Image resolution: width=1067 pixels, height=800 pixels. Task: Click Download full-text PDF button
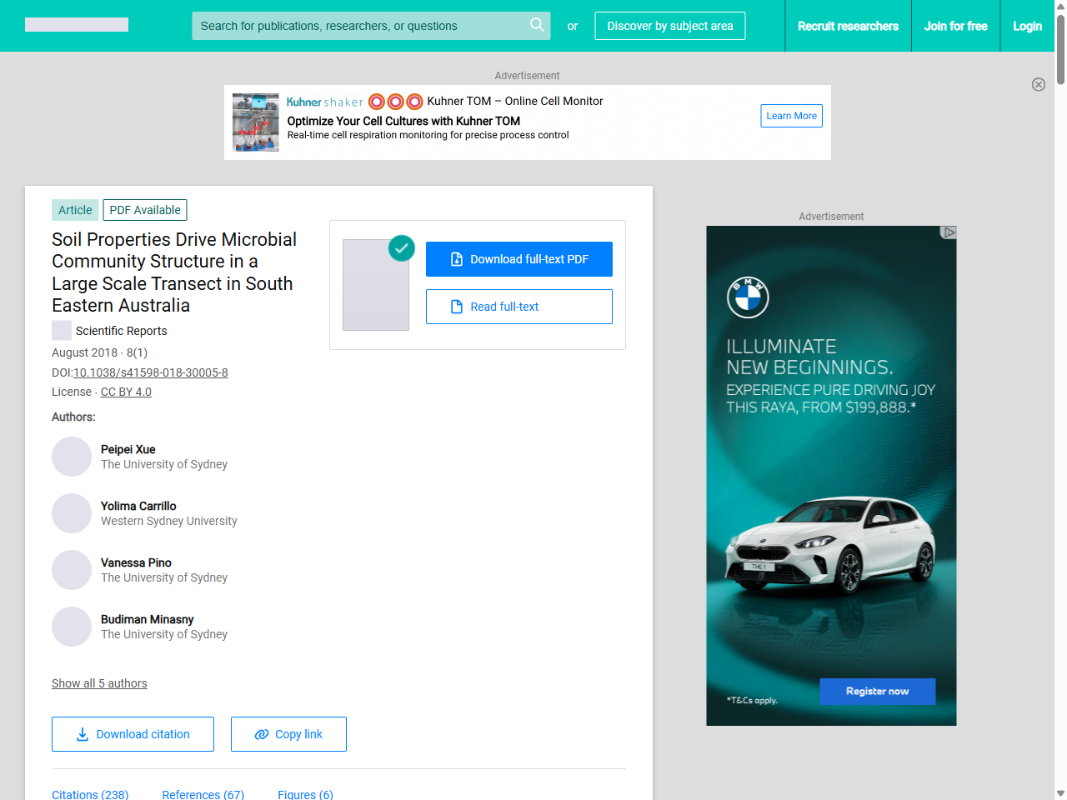(x=518, y=259)
